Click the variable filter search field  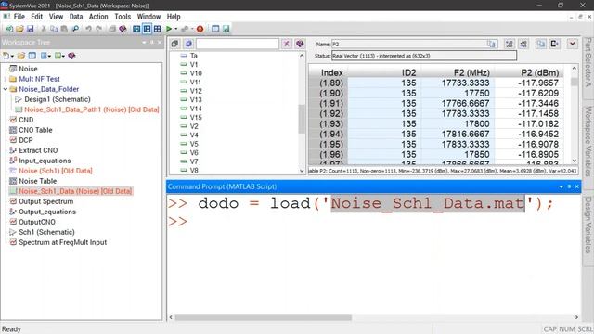(x=238, y=44)
